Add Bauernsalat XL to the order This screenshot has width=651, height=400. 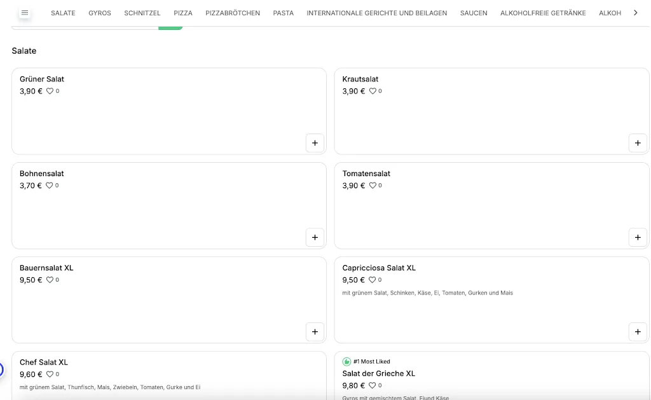pos(315,332)
